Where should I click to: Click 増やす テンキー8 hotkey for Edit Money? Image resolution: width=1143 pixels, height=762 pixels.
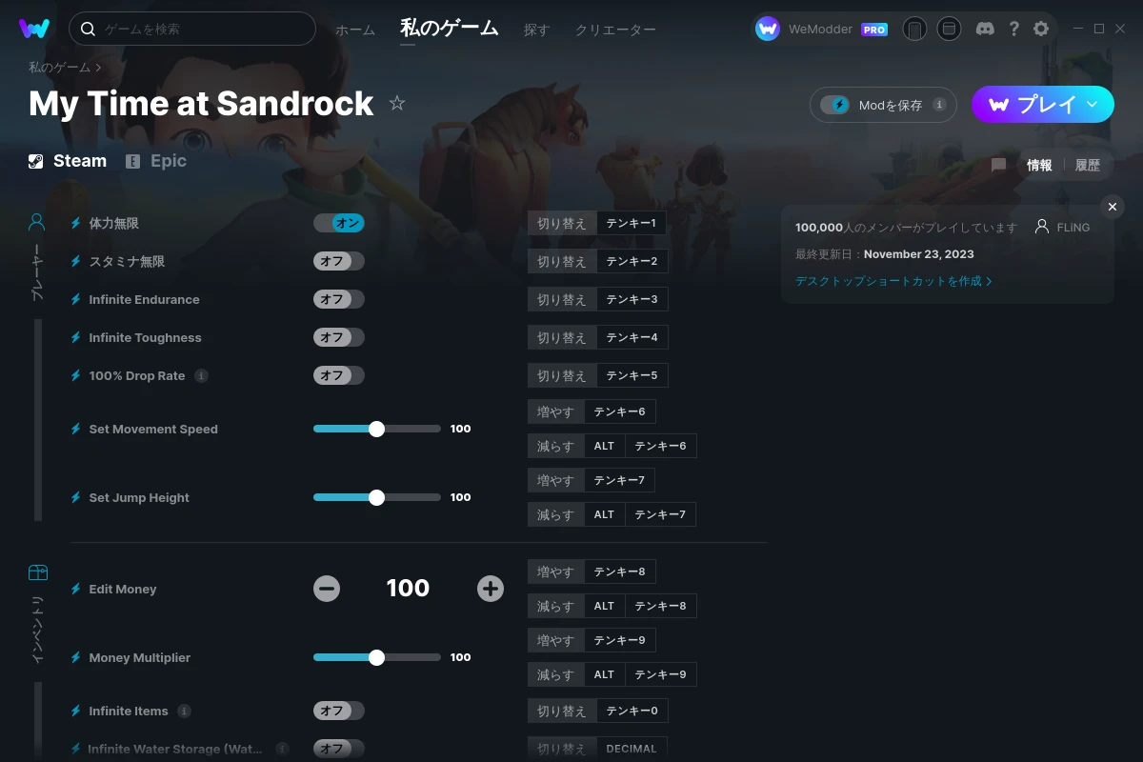tap(592, 571)
